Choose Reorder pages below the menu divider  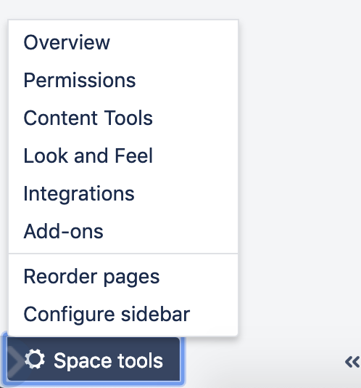123,277
